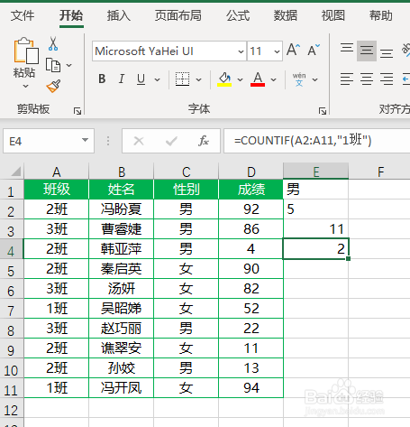Open the Name Box dropdown

coord(86,140)
